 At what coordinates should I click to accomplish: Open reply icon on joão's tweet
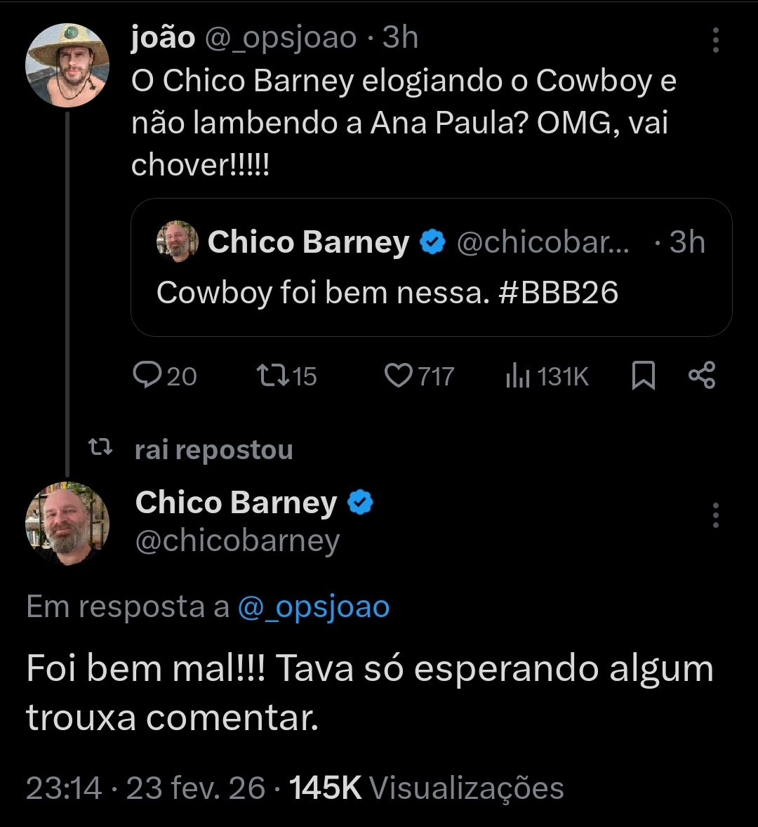point(147,376)
